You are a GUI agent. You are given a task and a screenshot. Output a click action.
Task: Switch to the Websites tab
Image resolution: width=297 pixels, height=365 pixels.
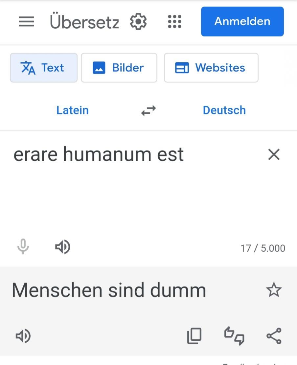click(x=211, y=68)
